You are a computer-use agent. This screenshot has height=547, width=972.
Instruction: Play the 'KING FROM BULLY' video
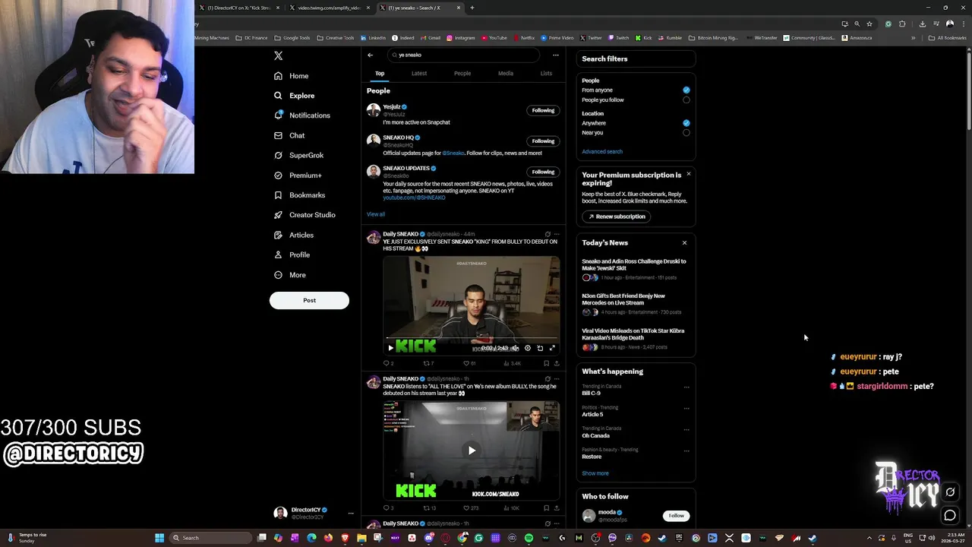tap(391, 348)
